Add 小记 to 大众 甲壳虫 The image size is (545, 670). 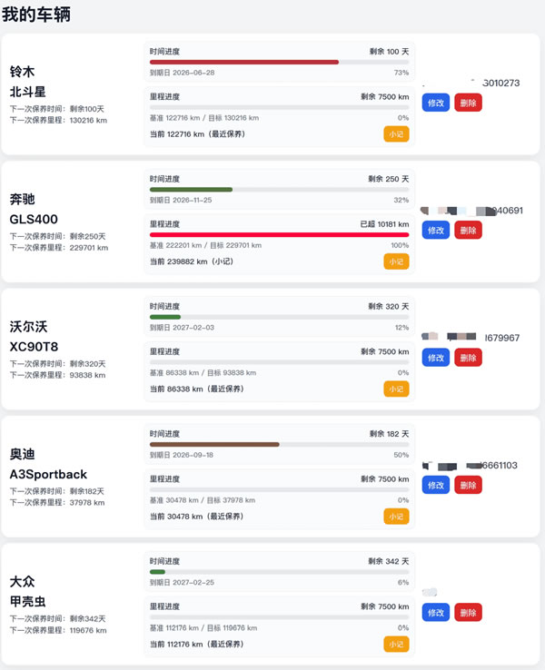tap(396, 644)
